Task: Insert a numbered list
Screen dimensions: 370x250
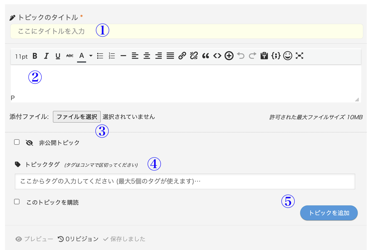Action: (x=112, y=56)
